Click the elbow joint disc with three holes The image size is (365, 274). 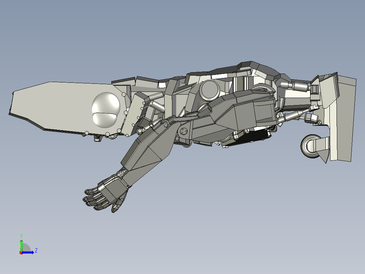184,131
